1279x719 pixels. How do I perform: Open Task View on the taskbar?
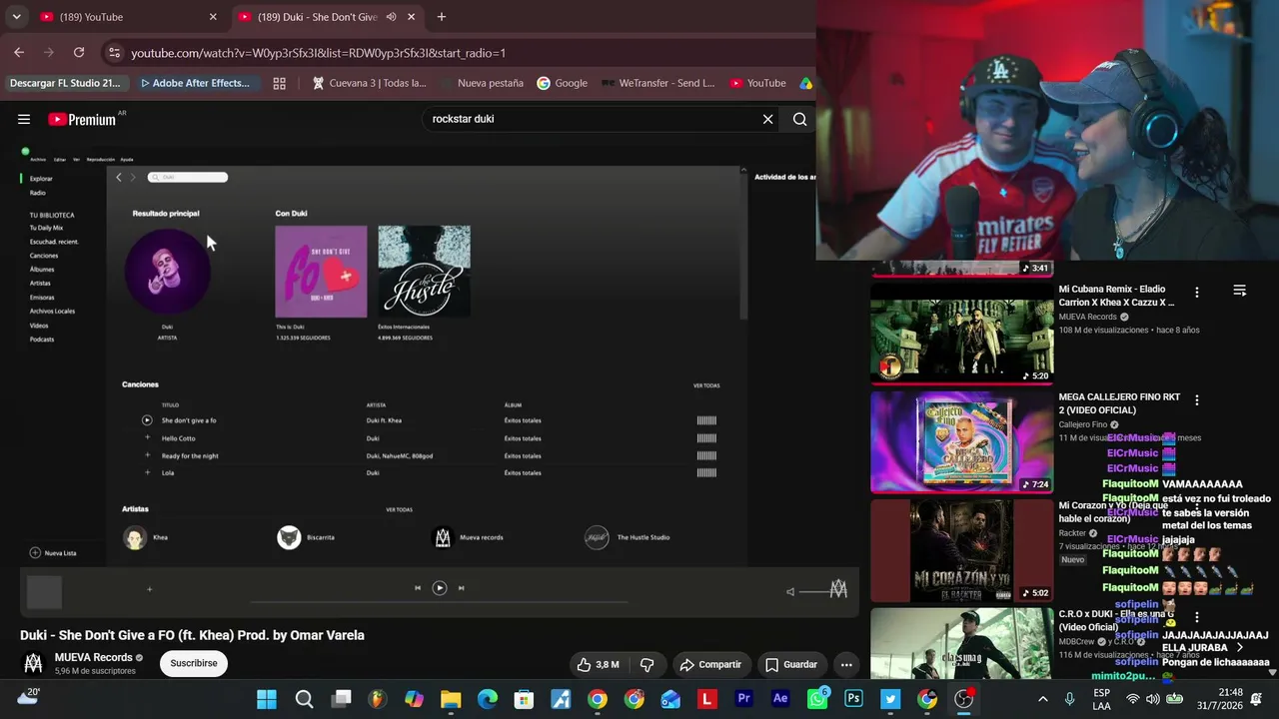[x=342, y=699]
